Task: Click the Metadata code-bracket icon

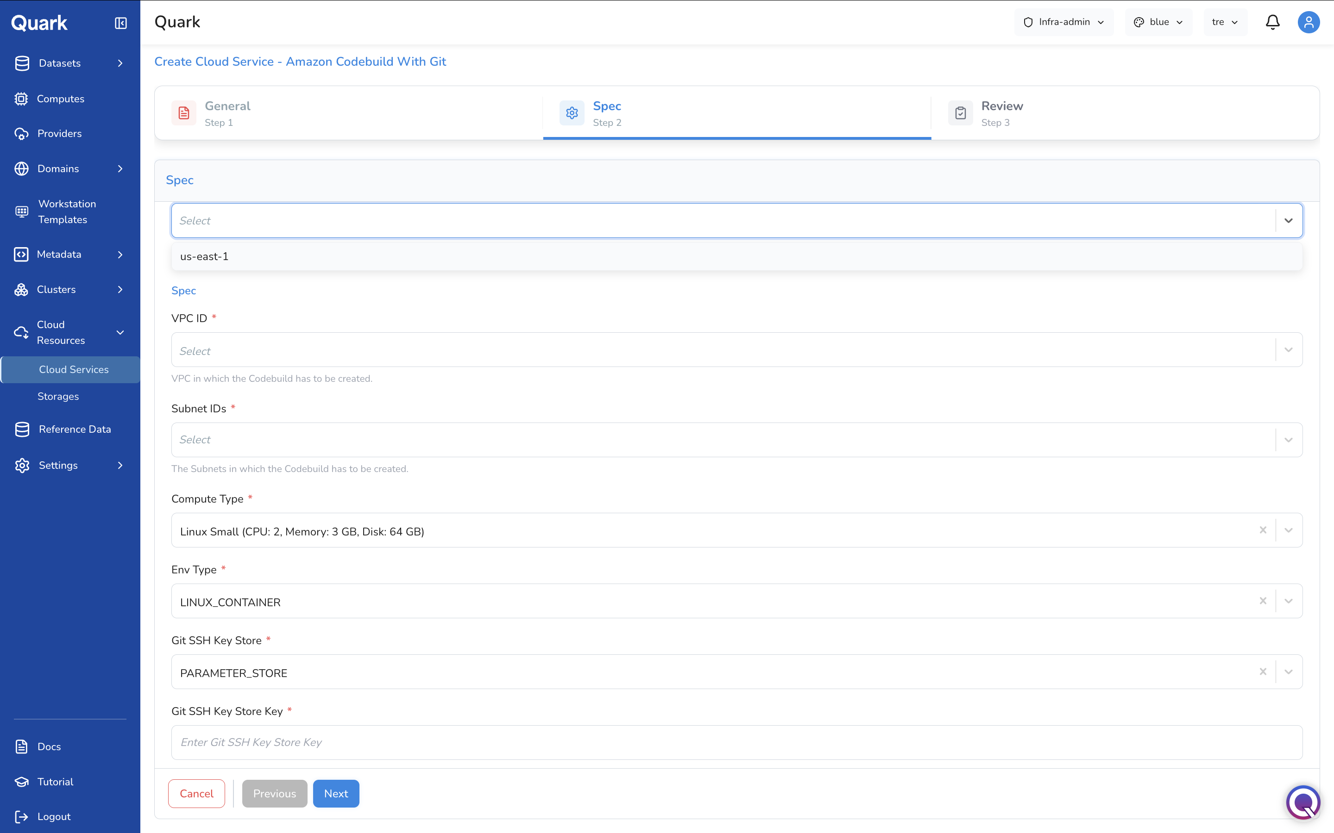Action: click(x=21, y=255)
